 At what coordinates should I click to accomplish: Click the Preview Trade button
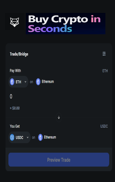coord(59,160)
